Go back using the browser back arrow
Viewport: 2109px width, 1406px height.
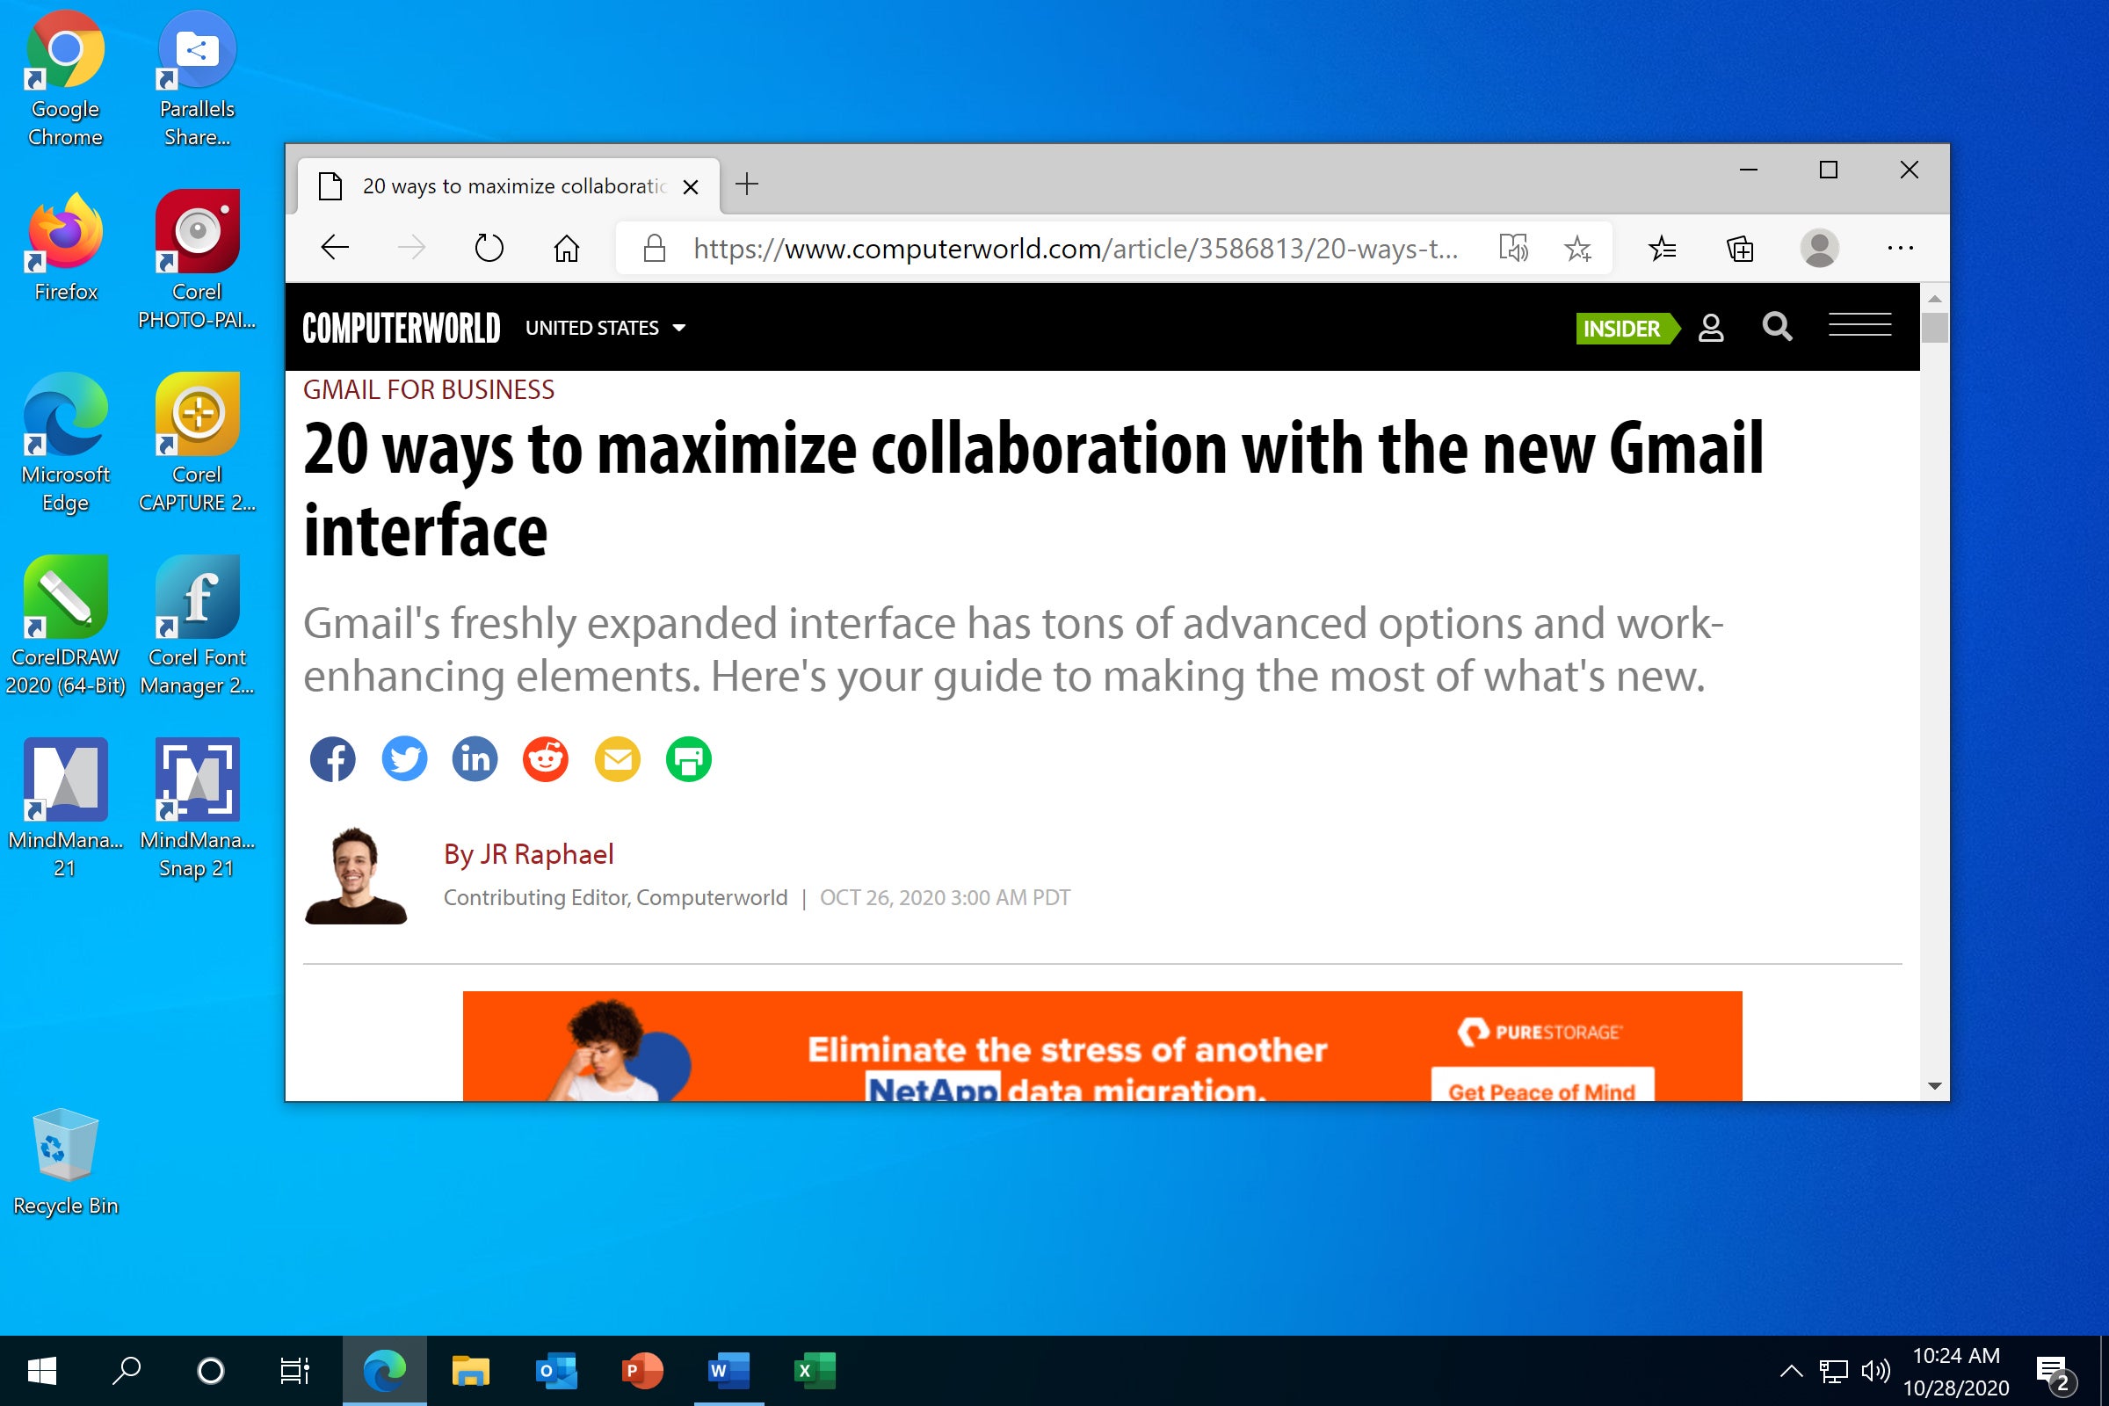click(x=335, y=248)
